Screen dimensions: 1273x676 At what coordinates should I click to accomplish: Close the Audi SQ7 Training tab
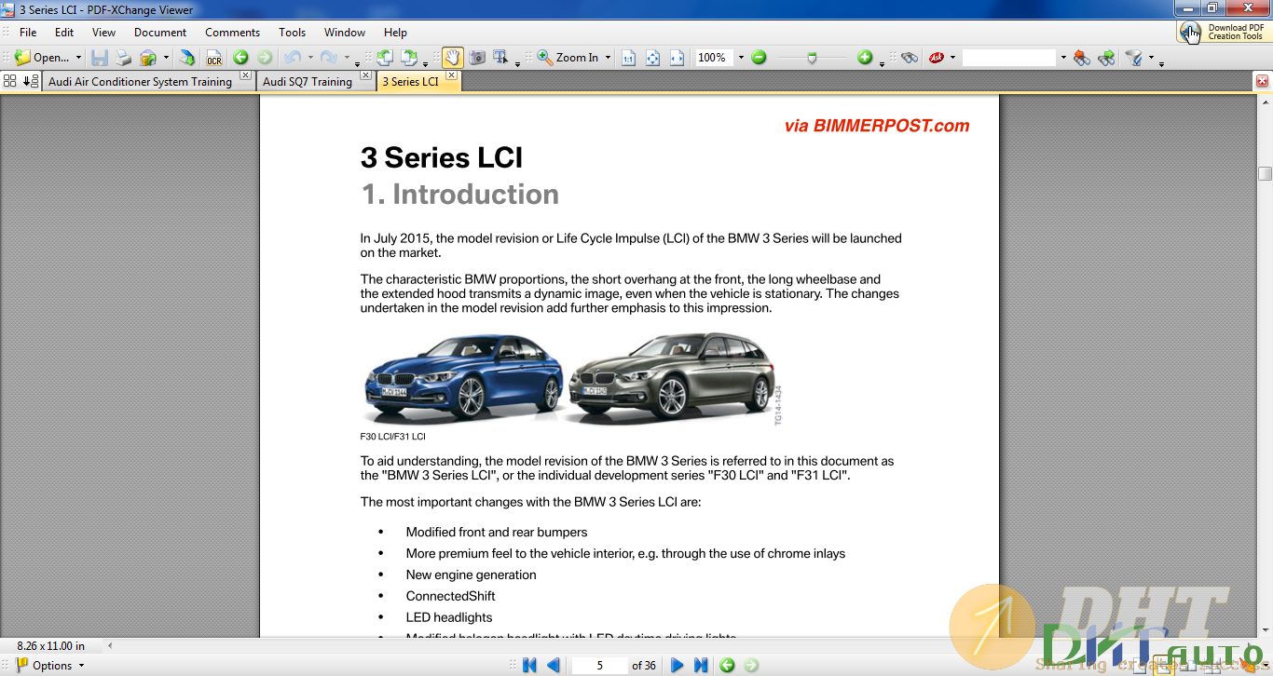(365, 75)
